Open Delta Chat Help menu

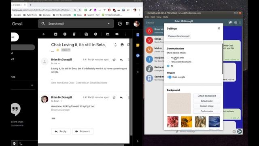pyautogui.click(x=166, y=17)
